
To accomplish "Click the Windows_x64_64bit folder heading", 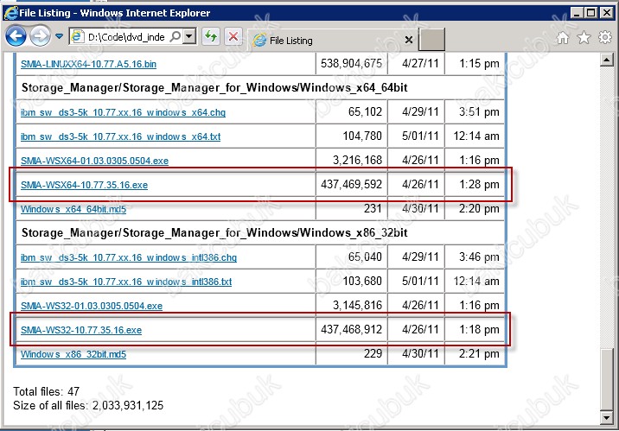I will (214, 87).
